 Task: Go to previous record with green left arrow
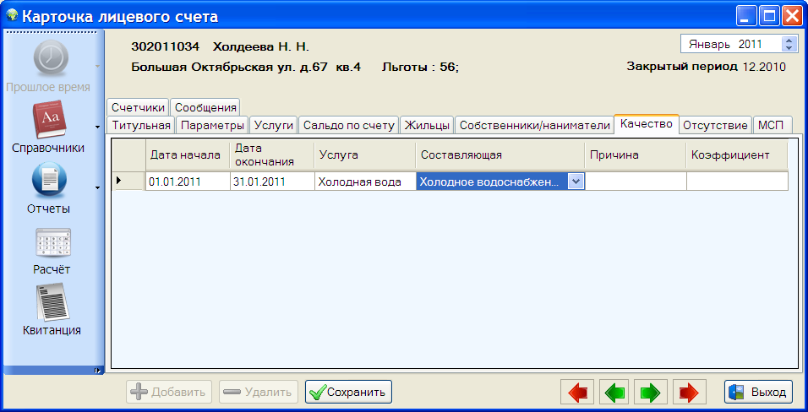(x=614, y=393)
